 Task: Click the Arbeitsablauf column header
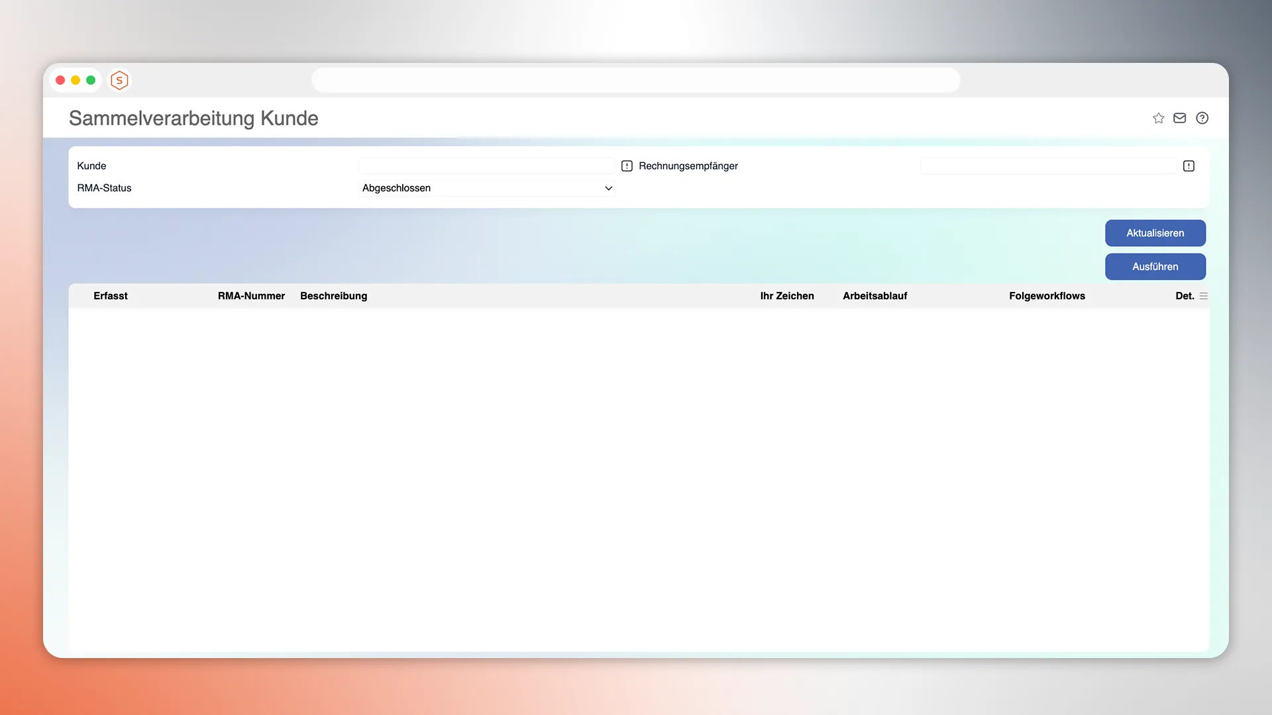point(874,296)
